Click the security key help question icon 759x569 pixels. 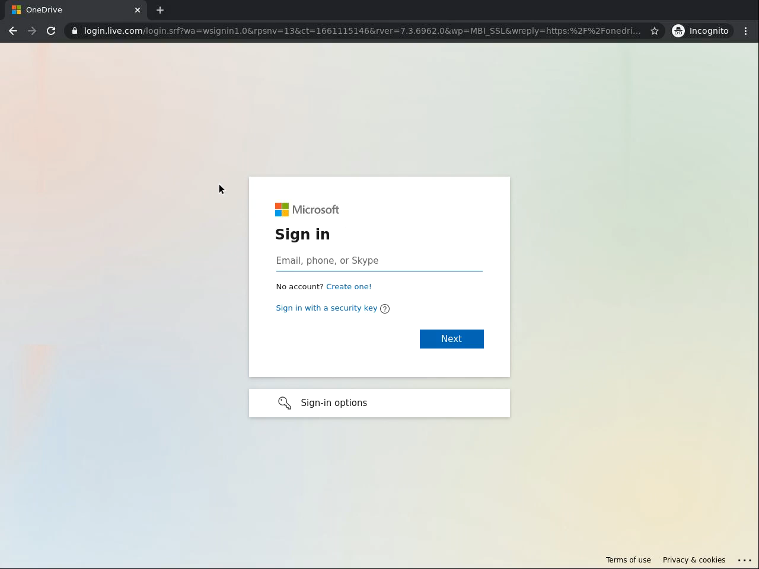(385, 308)
